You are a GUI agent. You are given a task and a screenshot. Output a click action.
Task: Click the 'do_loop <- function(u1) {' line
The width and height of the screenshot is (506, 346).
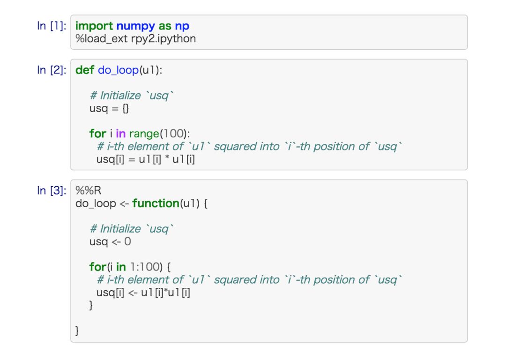(141, 203)
